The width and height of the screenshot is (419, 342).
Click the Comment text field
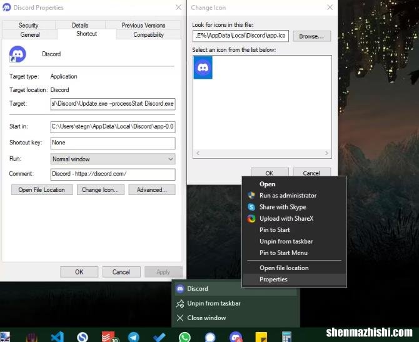tap(113, 174)
